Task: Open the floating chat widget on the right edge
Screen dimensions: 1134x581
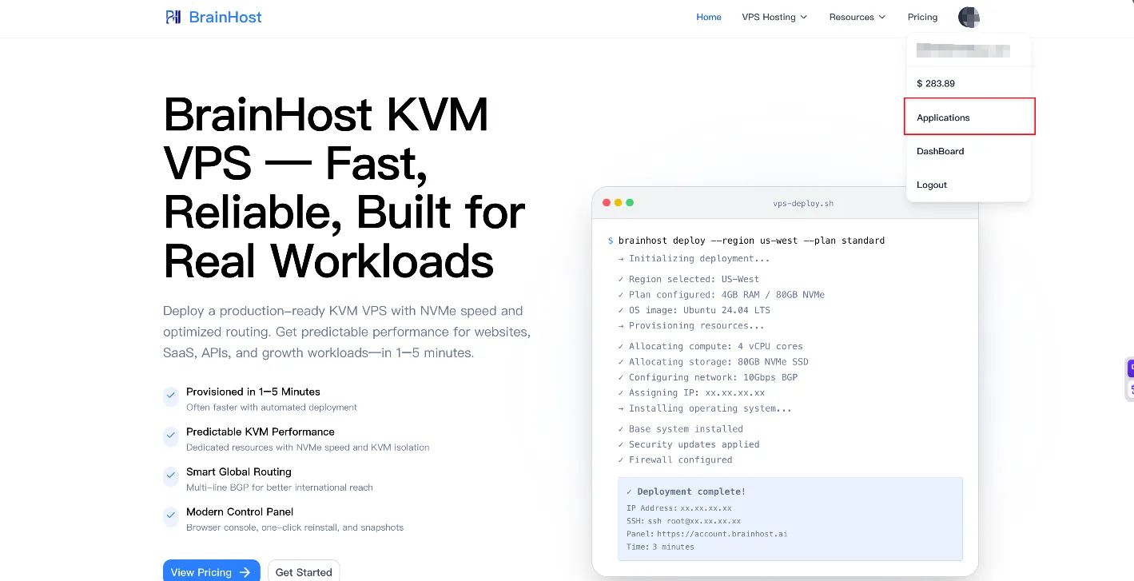Action: tap(1129, 368)
